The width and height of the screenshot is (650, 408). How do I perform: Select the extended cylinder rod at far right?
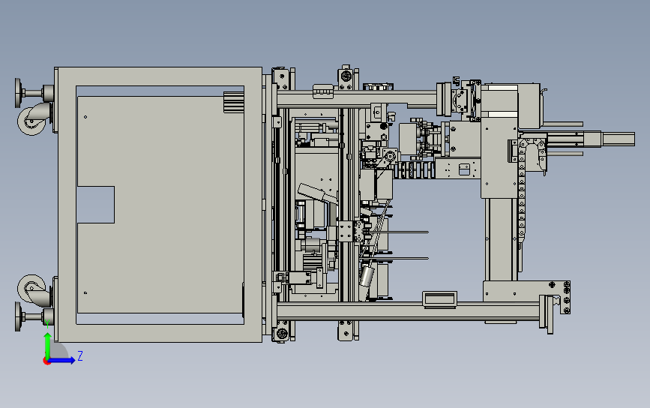[x=618, y=139]
